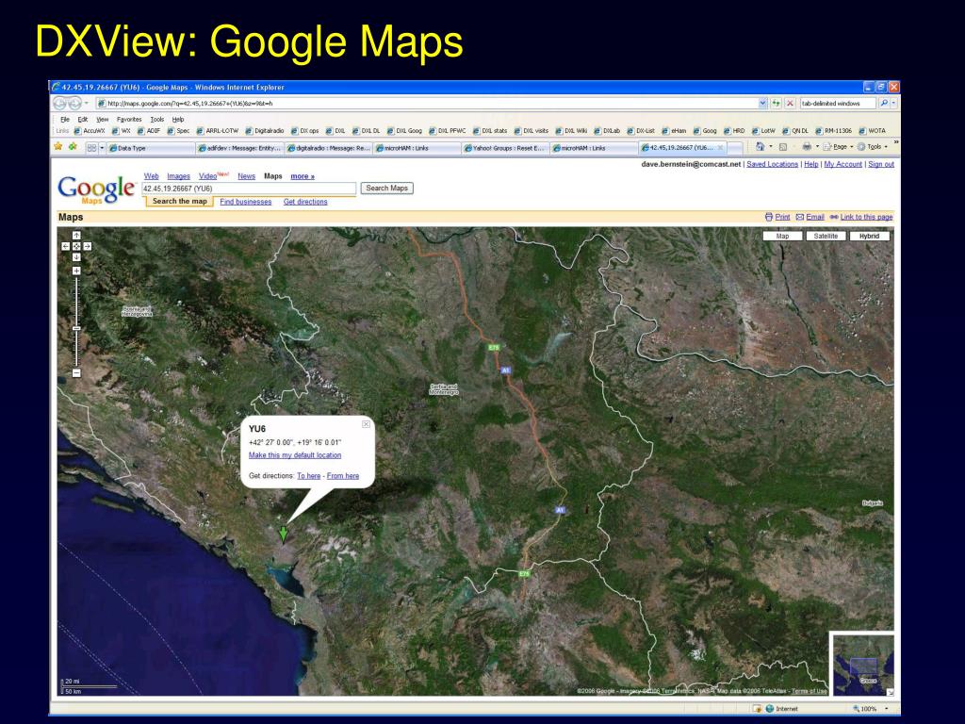Screen dimensions: 965x724
Task: Open the Saved Locations link
Action: point(773,164)
